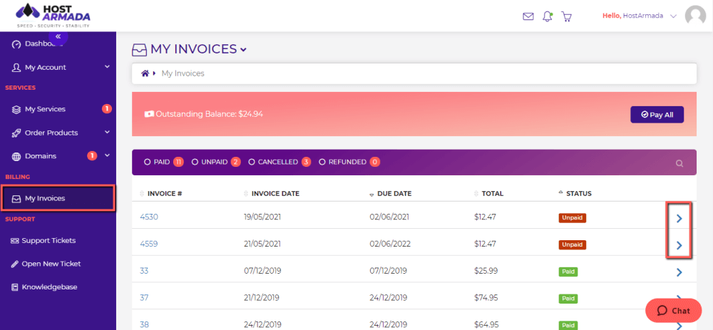Click the Pay All button

point(657,115)
